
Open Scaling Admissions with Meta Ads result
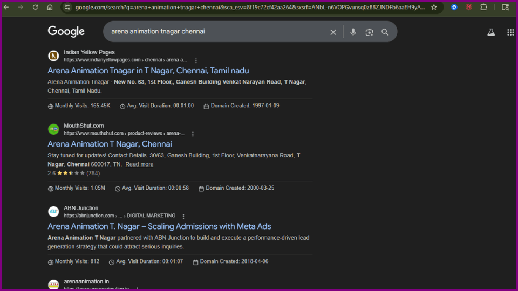click(159, 226)
